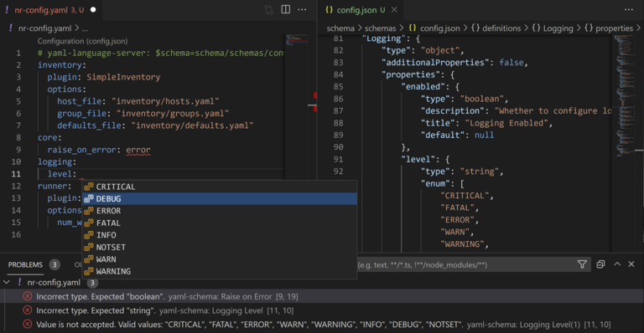Click 'null' default value on line 89
Viewport: 644px width, 333px height.
tap(484, 136)
